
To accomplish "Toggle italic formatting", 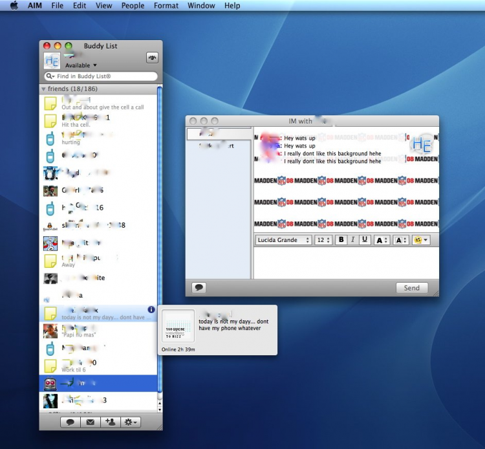I will coord(352,240).
